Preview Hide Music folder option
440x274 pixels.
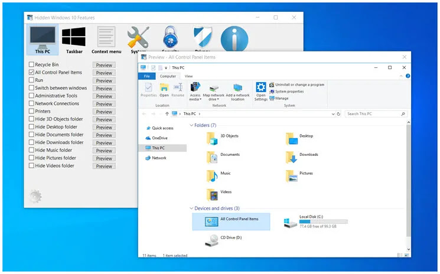point(104,151)
